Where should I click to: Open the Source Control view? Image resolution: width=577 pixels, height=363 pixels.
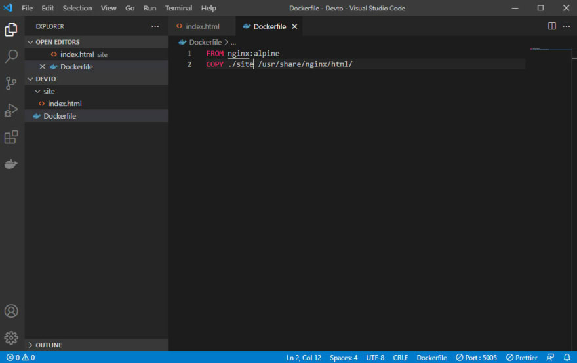click(11, 83)
